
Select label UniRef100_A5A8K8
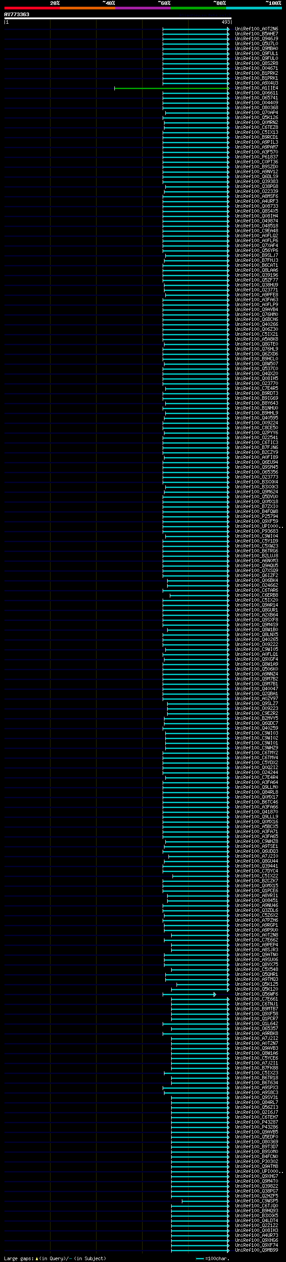[256, 339]
